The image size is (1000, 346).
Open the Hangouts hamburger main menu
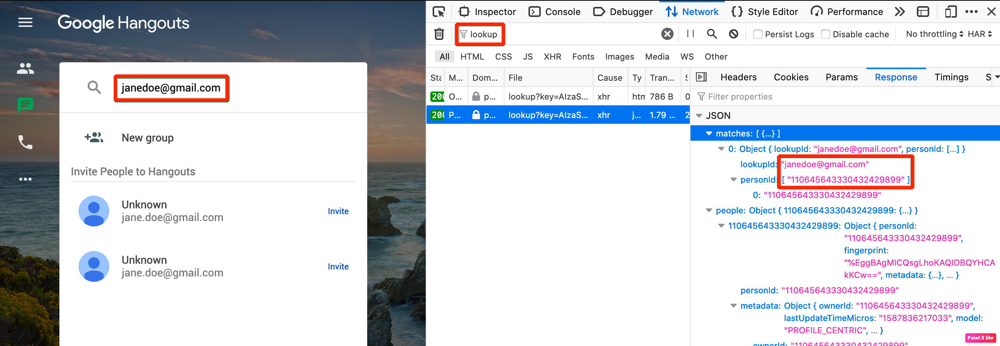click(x=25, y=23)
